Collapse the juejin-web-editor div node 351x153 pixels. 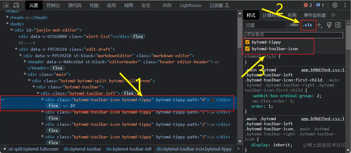[x=12, y=30]
